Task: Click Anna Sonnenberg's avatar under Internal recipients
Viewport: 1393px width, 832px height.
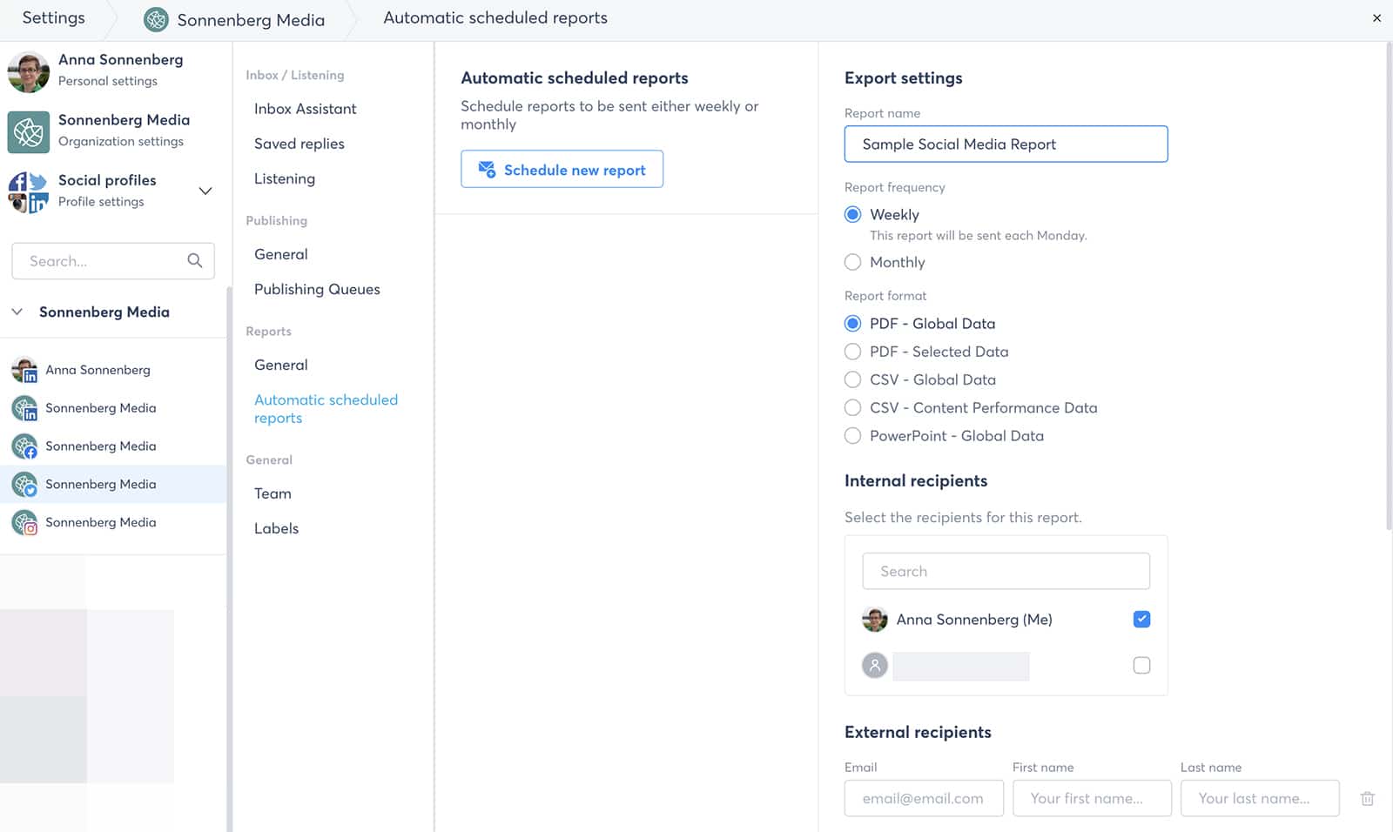Action: point(875,619)
